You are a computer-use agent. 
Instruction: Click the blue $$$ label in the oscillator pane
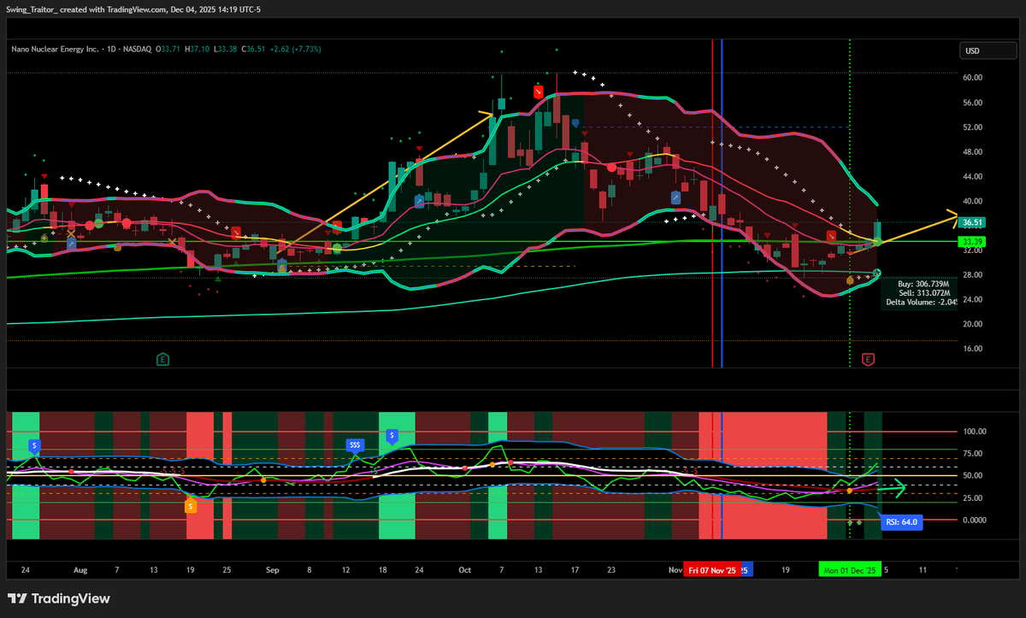point(355,445)
